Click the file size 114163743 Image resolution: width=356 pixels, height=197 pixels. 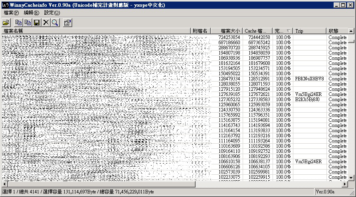(x=229, y=125)
